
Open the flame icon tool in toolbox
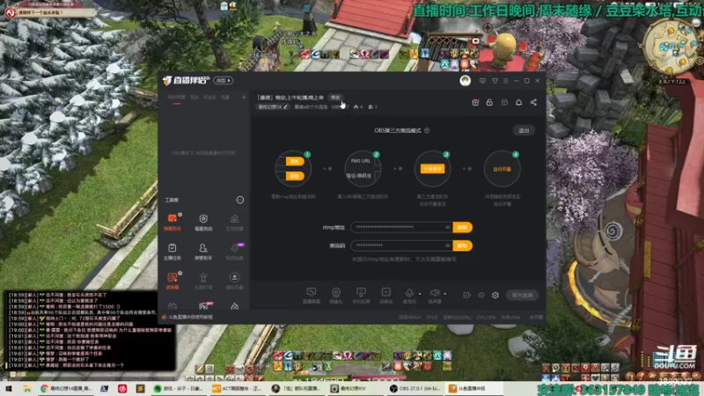click(x=234, y=306)
